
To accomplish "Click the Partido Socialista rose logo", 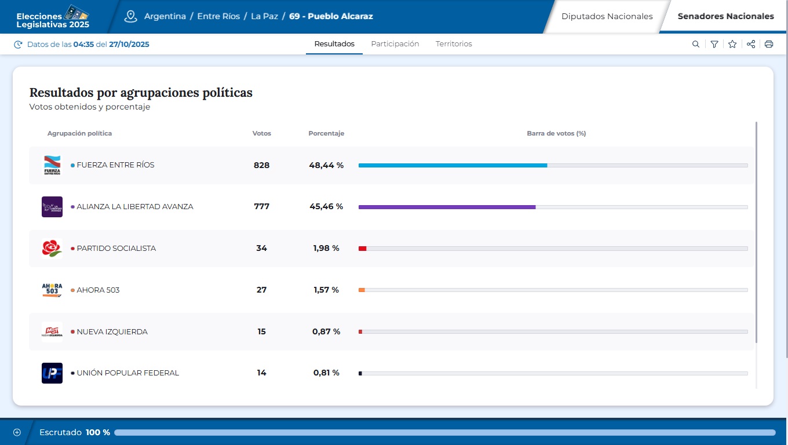I will pos(52,248).
